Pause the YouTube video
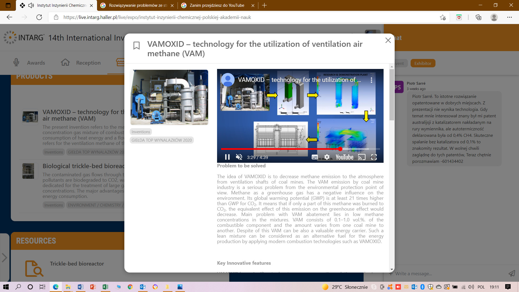This screenshot has width=519, height=292. pyautogui.click(x=227, y=157)
